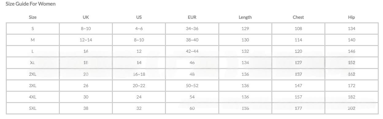This screenshot has height=119, width=383.
Task: Select the Size column header
Action: coord(33,17)
